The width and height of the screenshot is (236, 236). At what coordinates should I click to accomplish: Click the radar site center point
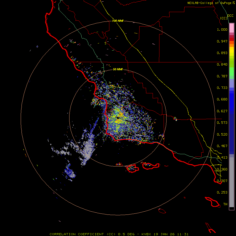point(118,118)
